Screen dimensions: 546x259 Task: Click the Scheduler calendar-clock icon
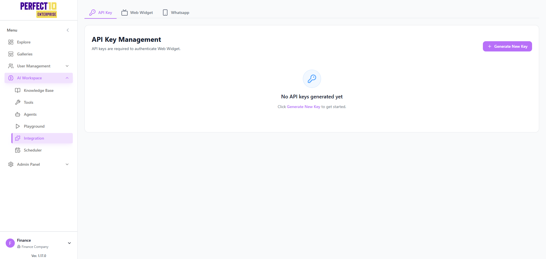pyautogui.click(x=18, y=150)
